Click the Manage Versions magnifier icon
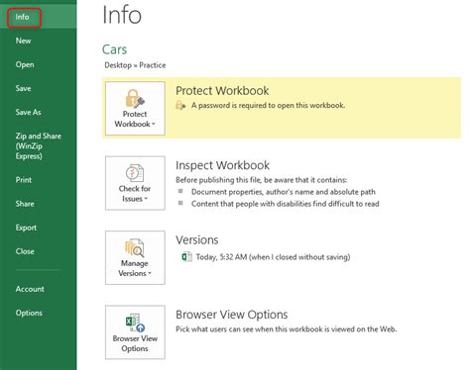This screenshot has width=470, height=370. (135, 247)
